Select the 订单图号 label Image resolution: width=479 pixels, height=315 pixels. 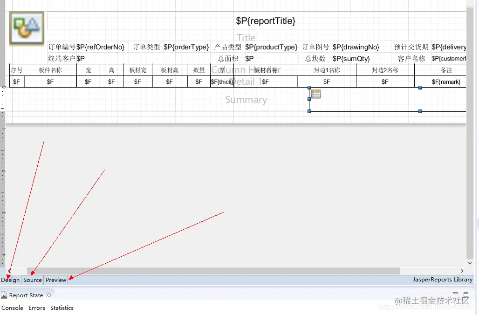pos(315,47)
